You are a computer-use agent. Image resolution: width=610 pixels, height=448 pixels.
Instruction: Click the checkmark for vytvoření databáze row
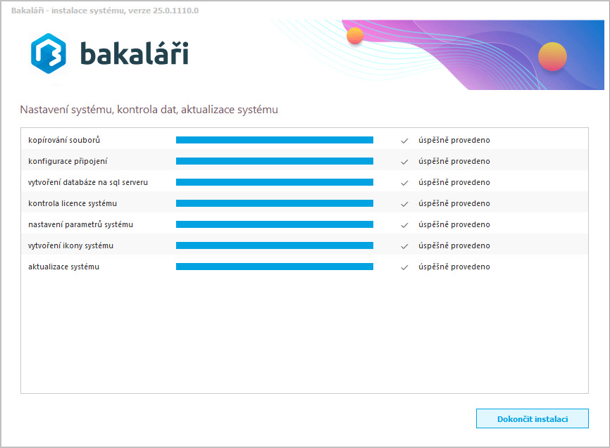coord(404,183)
